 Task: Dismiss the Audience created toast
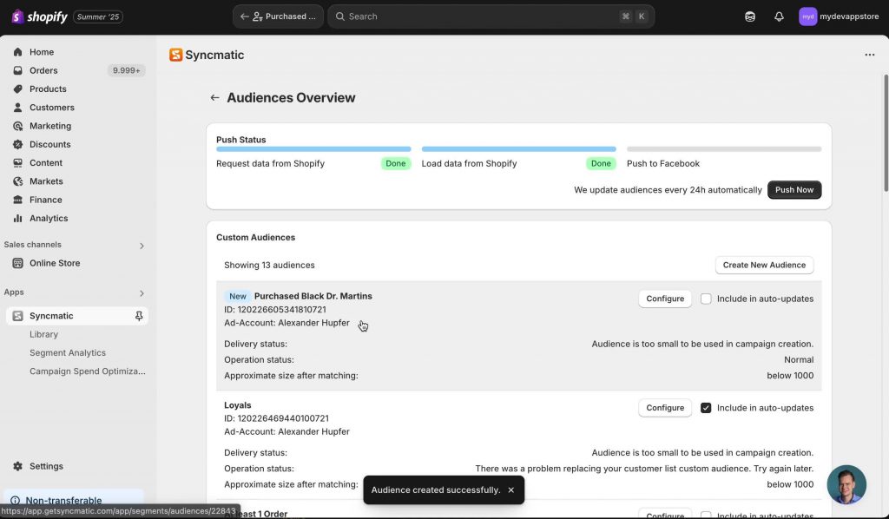510,489
